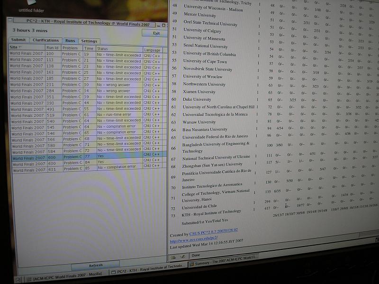Viewport: 379px width, 284px height.
Task: Select run 185 row
Action: 88,79
